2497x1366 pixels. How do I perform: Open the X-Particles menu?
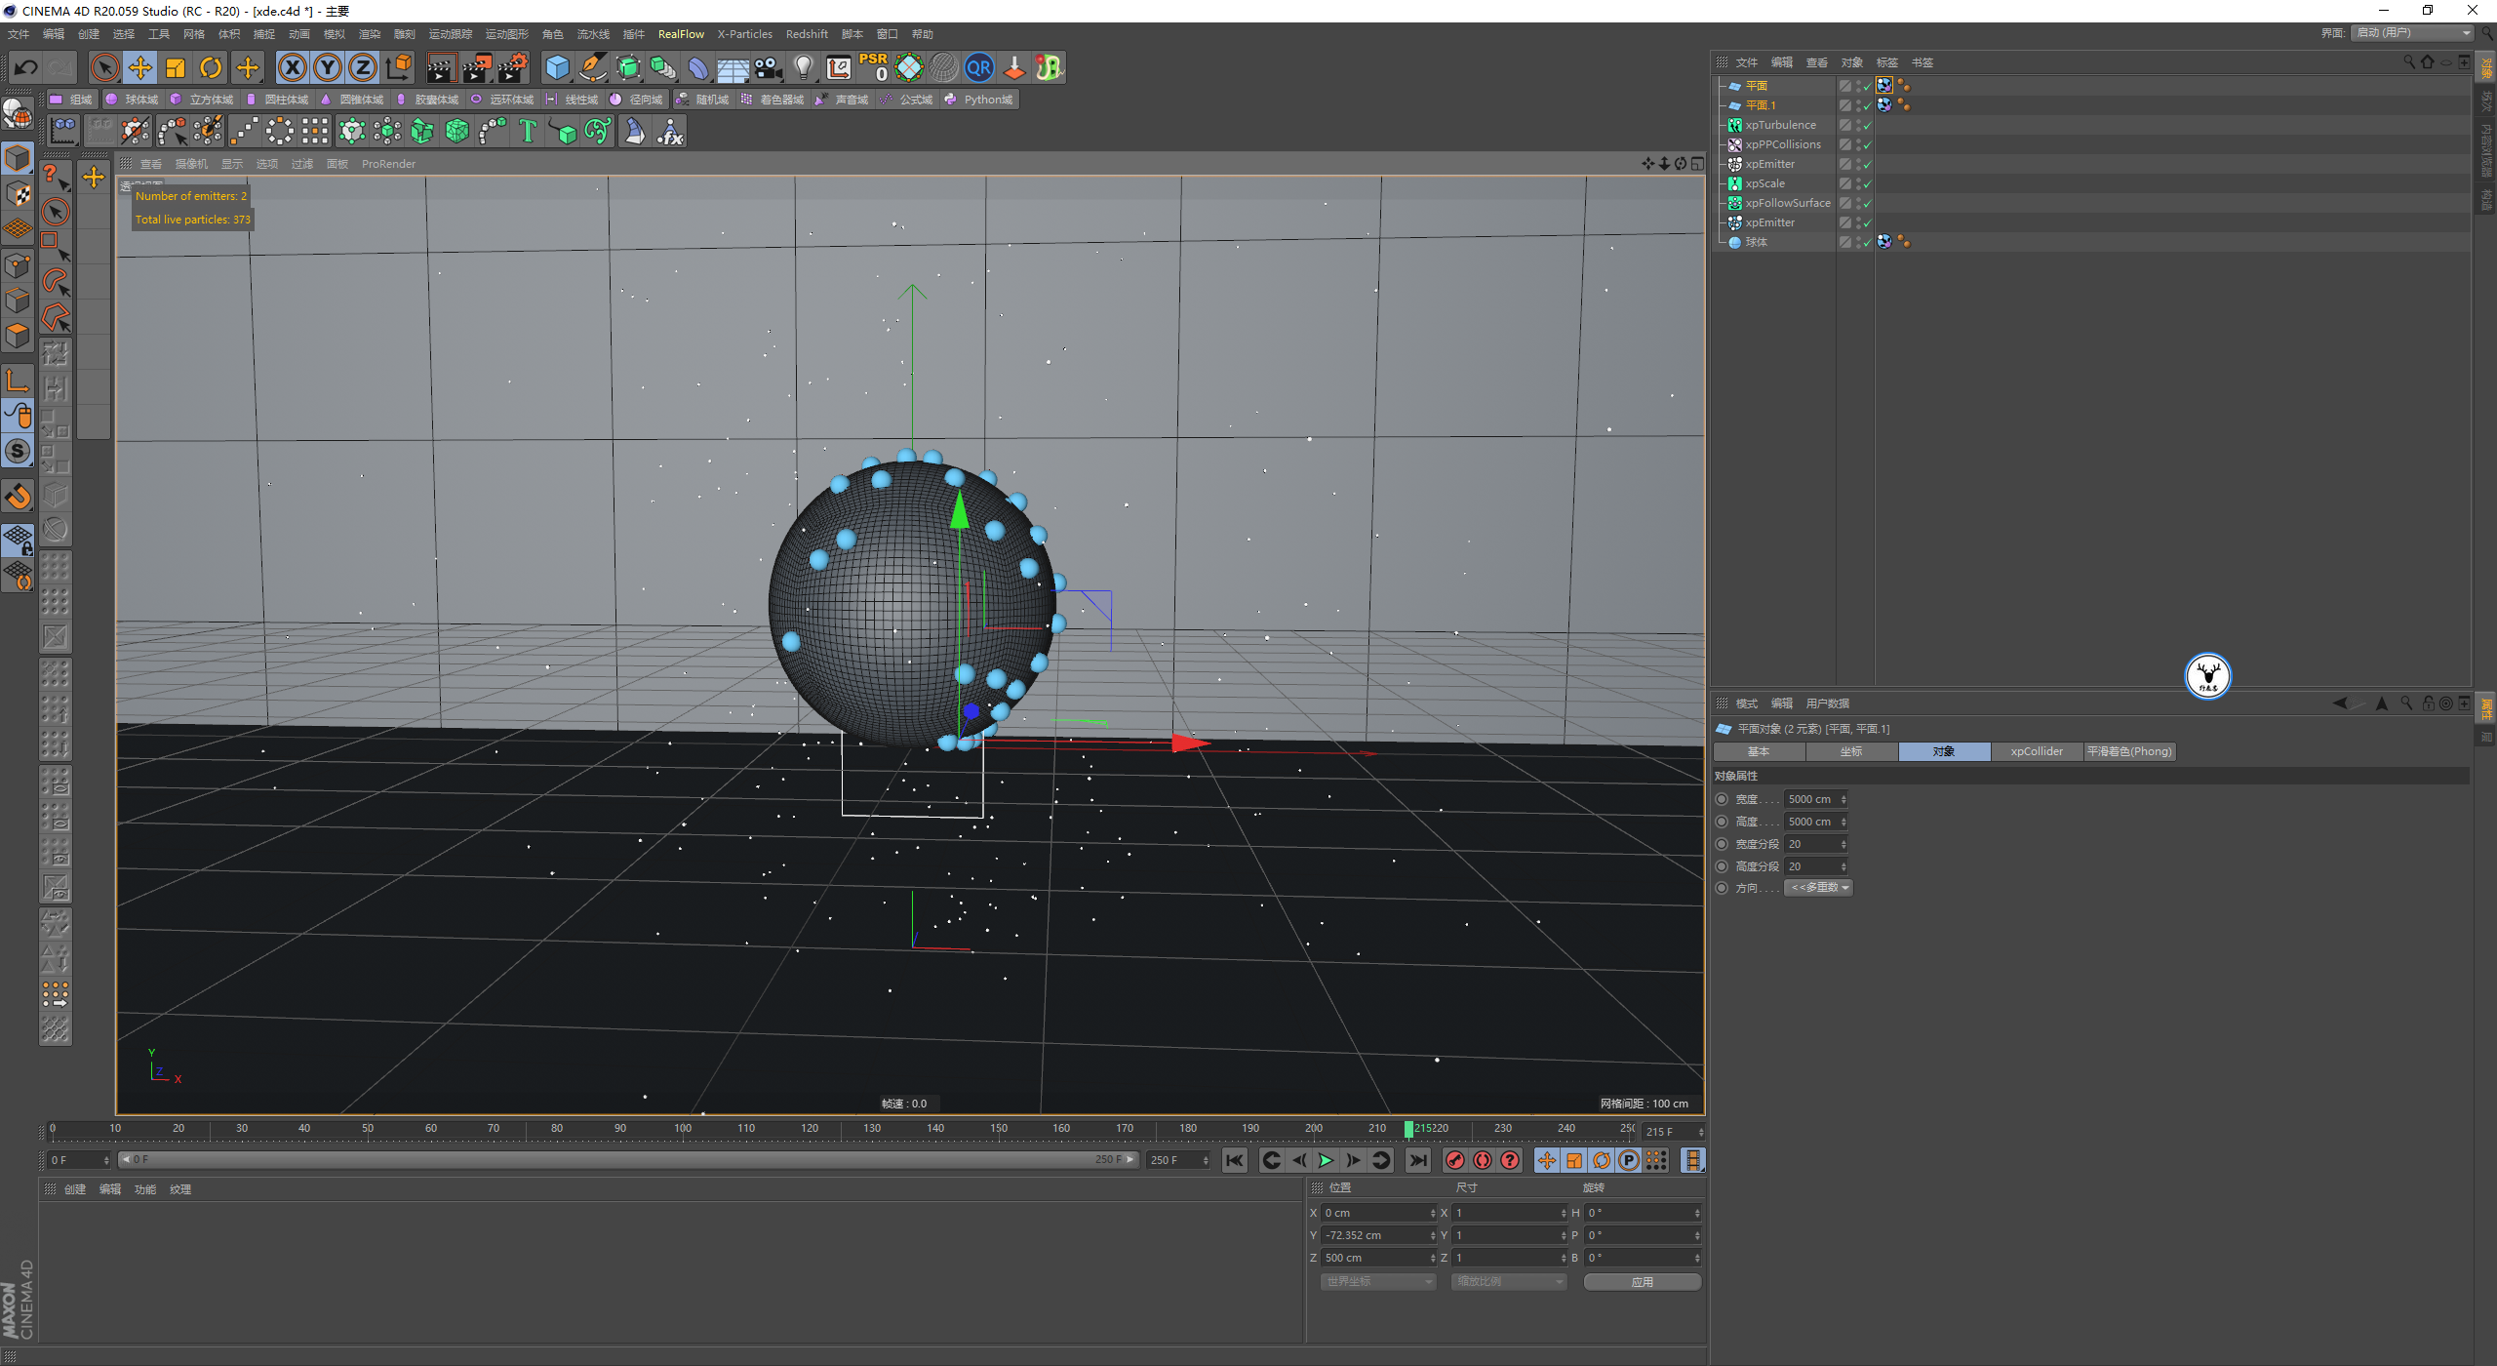click(744, 34)
